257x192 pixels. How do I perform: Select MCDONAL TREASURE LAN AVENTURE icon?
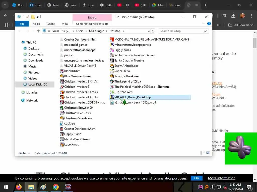click(112, 39)
